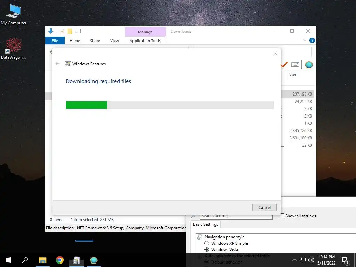Select Windows XP Simple navigation style
Screen dimensions: 356x267
pos(207,243)
